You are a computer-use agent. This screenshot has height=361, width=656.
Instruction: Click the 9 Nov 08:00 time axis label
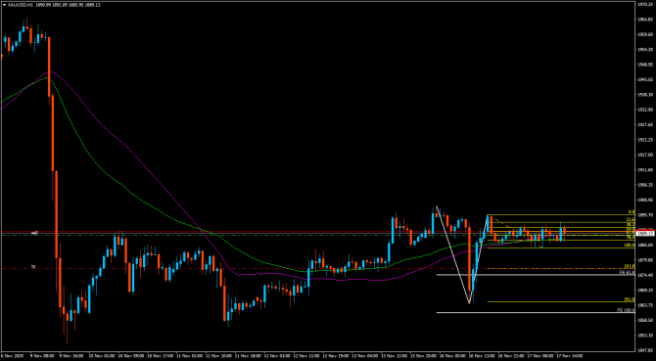45,356
